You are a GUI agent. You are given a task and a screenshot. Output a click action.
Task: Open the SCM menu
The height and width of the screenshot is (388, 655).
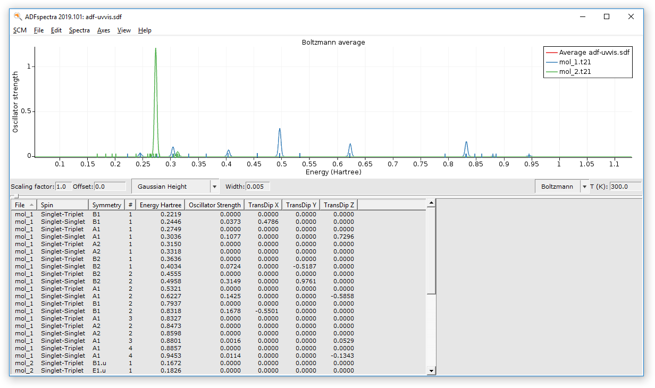pyautogui.click(x=20, y=30)
